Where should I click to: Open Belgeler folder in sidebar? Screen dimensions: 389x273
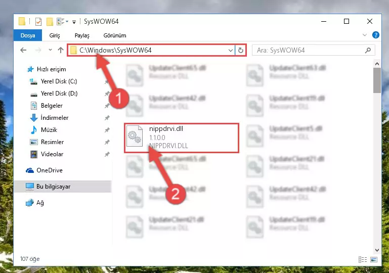(47, 106)
